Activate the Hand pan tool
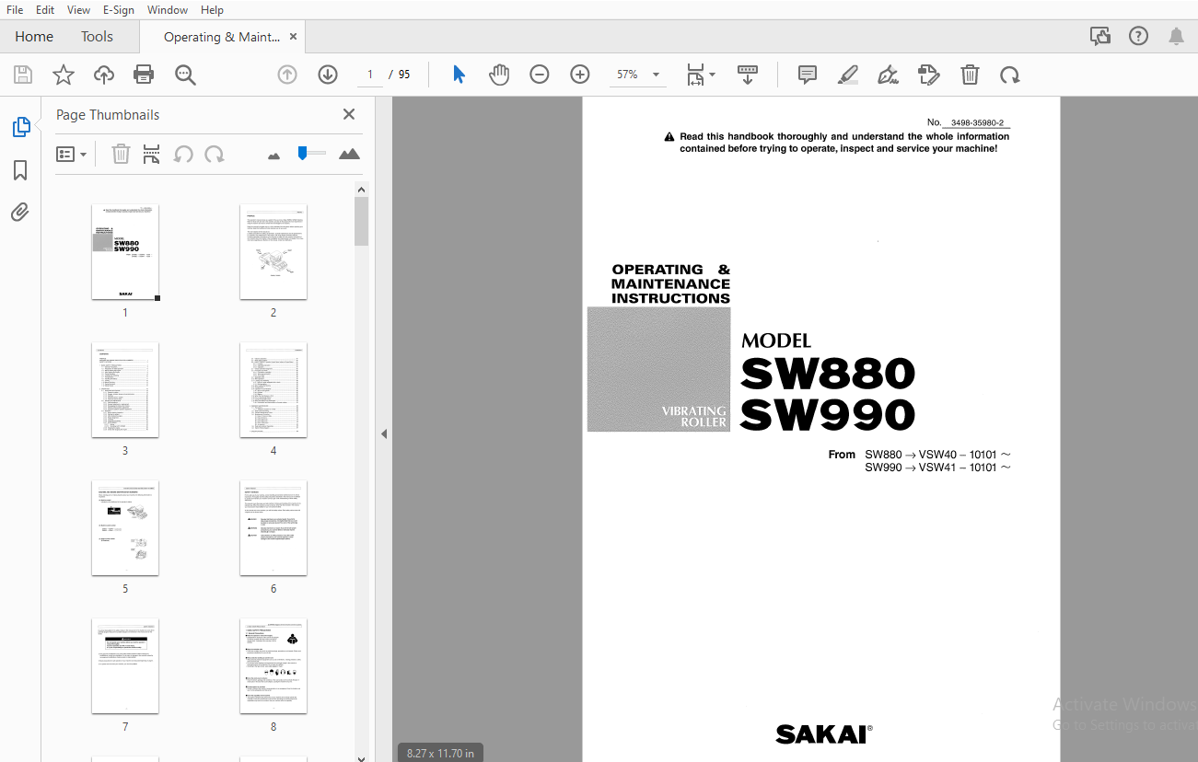The height and width of the screenshot is (762, 1198). (499, 75)
